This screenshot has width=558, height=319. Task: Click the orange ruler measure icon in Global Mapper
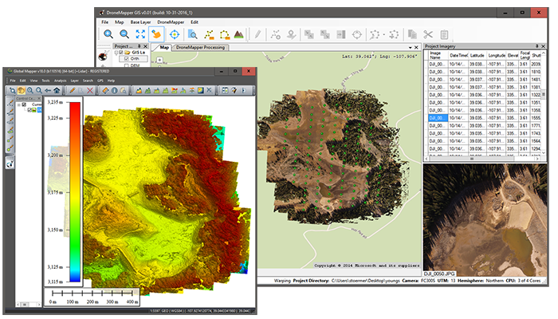(x=105, y=90)
